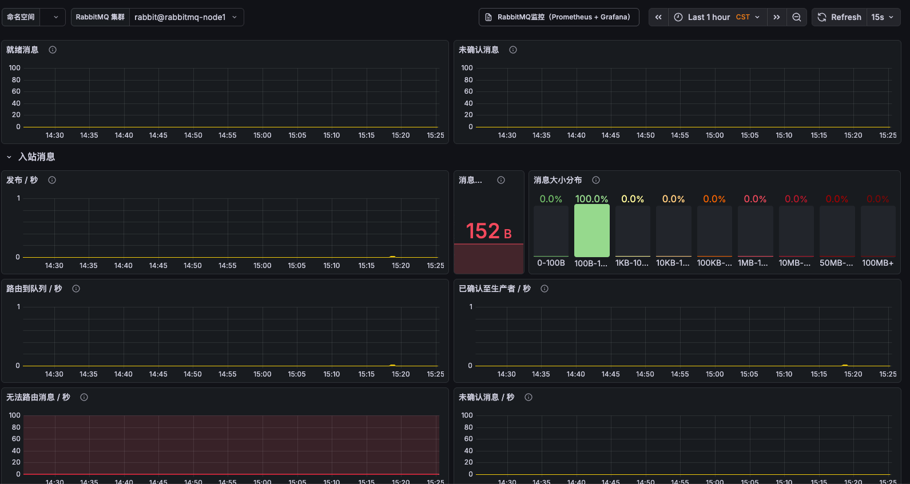Open the rabbit@rabbitmq-node1 cluster dropdown
This screenshot has width=910, height=484.
coord(186,17)
